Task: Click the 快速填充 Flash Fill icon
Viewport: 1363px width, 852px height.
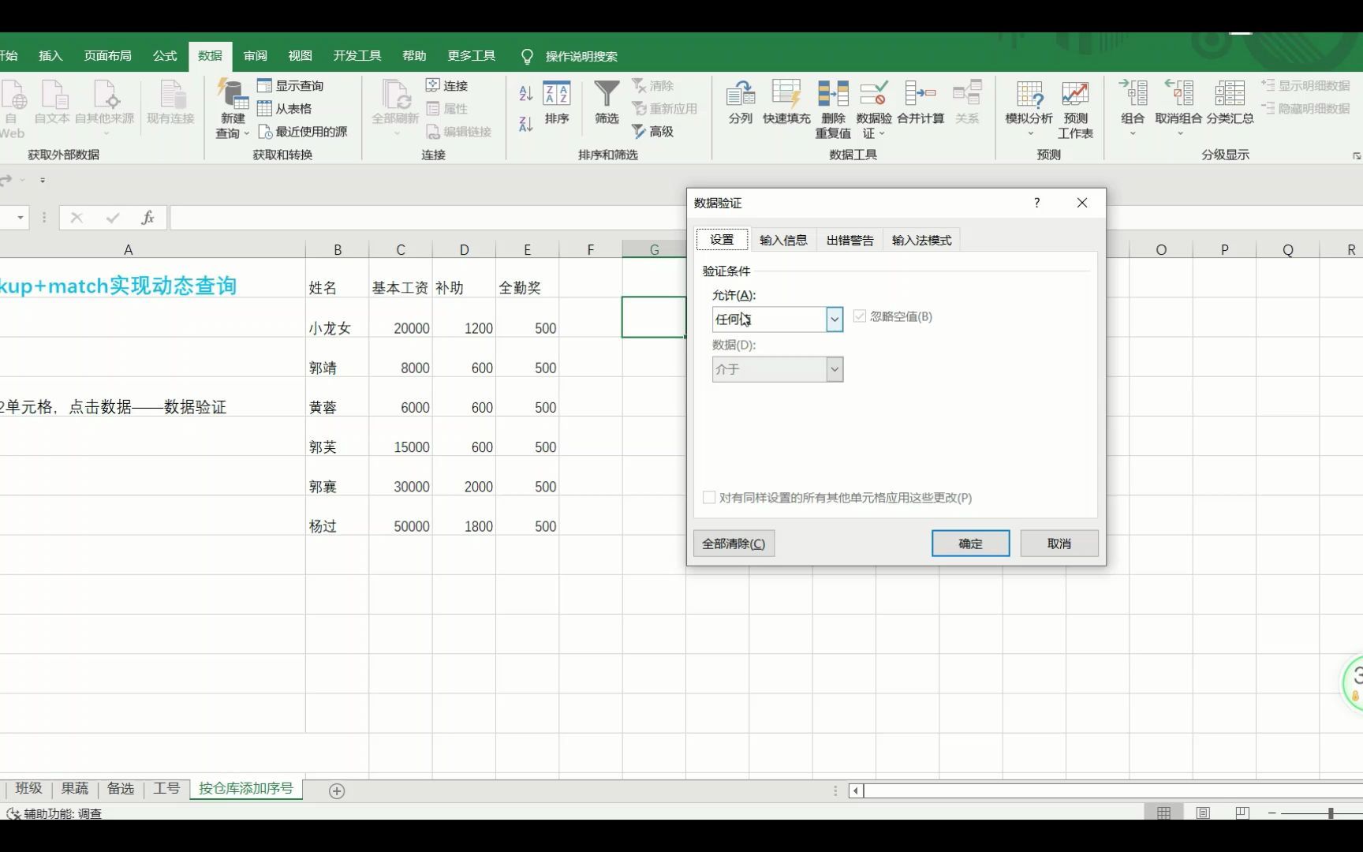Action: (786, 108)
